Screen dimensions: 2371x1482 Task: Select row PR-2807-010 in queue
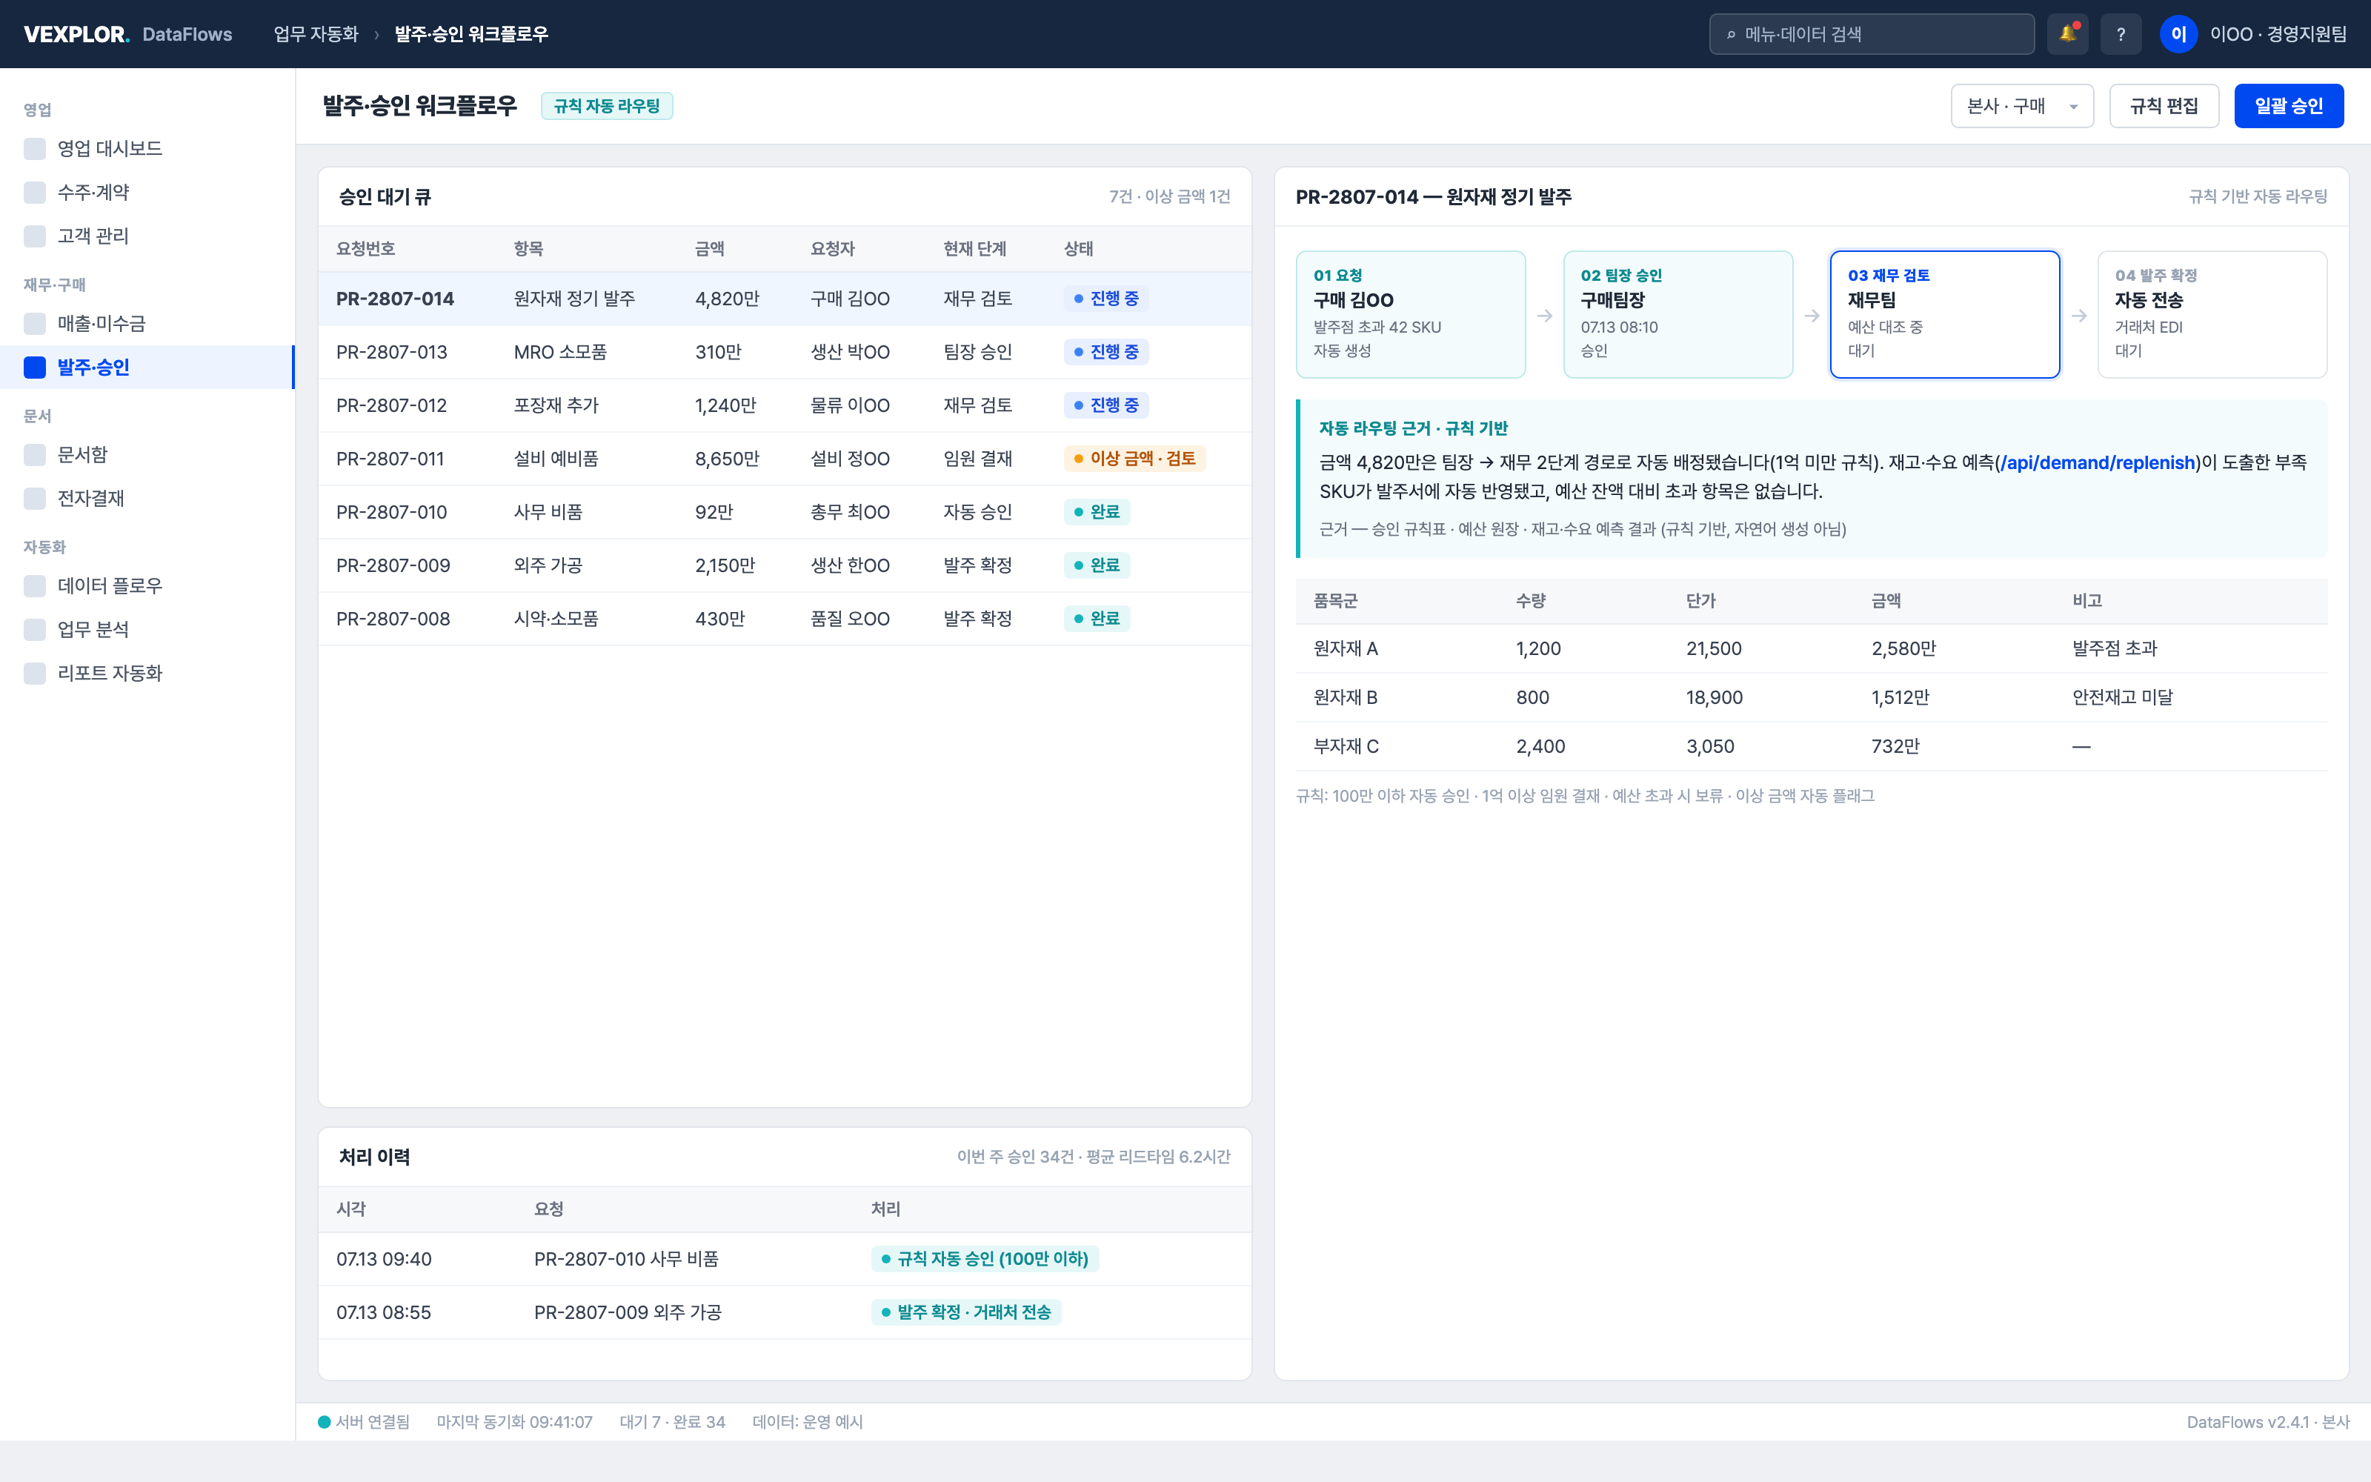785,513
